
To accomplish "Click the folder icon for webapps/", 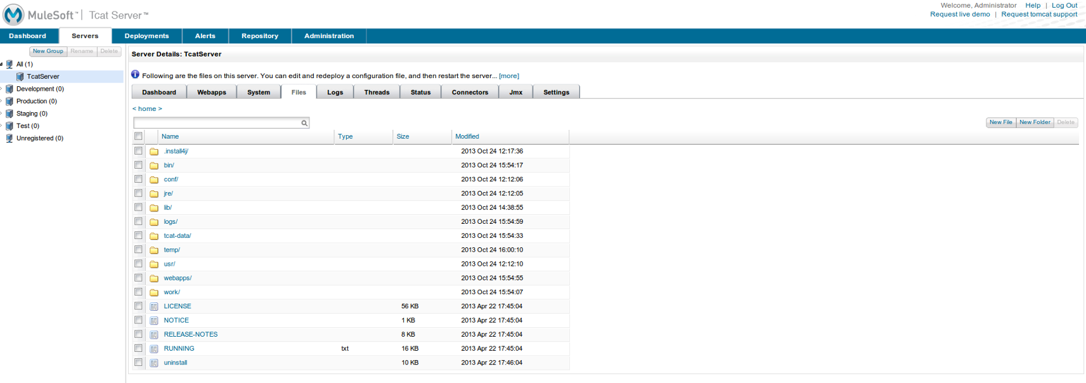I will [154, 278].
